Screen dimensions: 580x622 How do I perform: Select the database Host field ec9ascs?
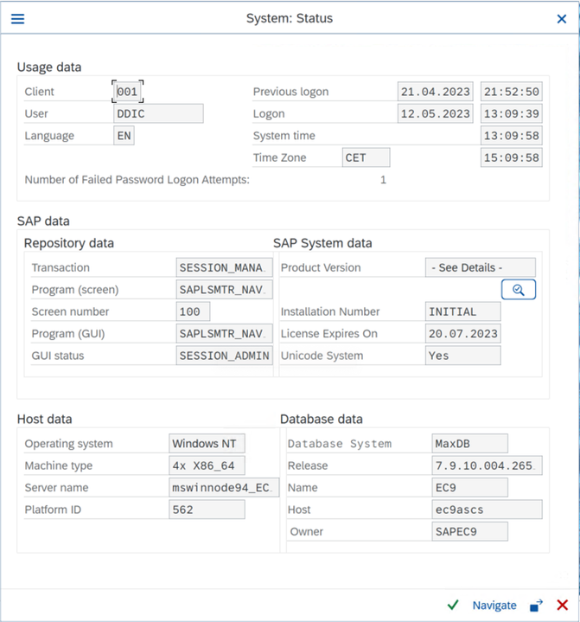coord(487,510)
